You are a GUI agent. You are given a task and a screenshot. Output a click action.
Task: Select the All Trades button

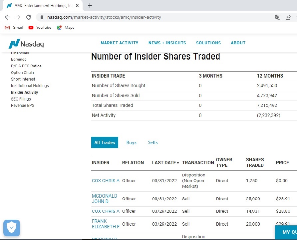[x=105, y=142]
